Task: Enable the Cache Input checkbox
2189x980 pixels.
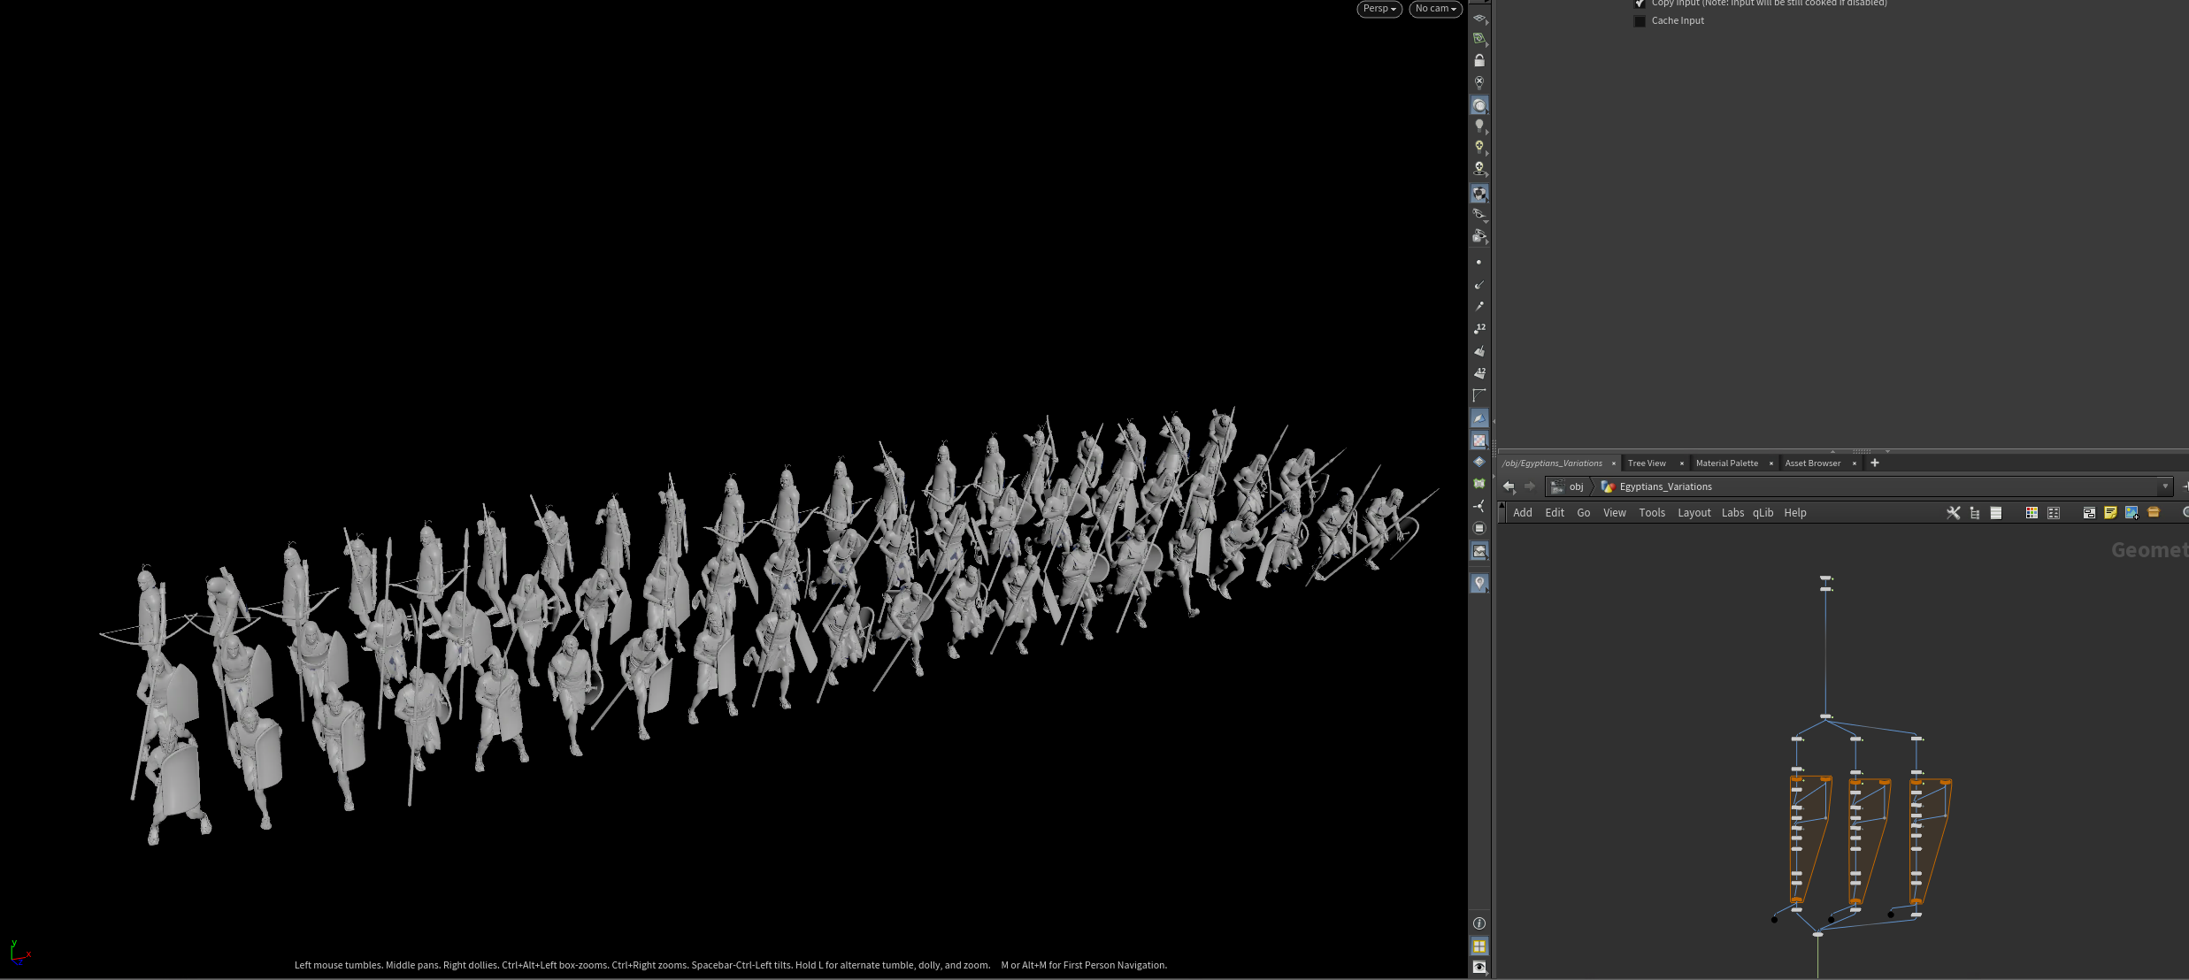Action: [1640, 21]
